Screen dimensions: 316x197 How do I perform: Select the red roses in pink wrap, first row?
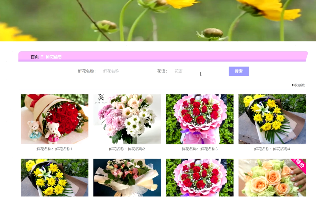coord(200,119)
